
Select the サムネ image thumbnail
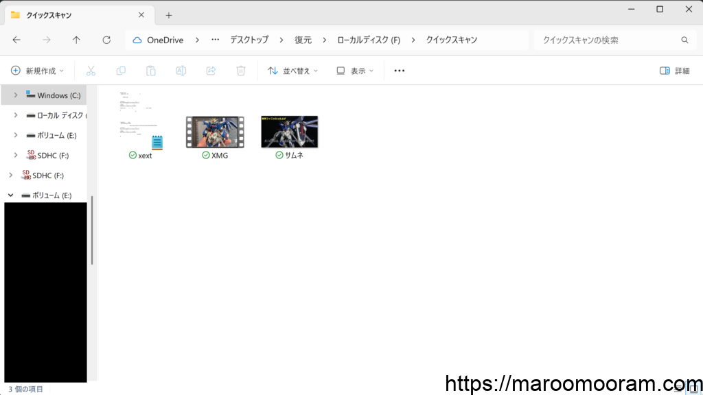point(290,132)
